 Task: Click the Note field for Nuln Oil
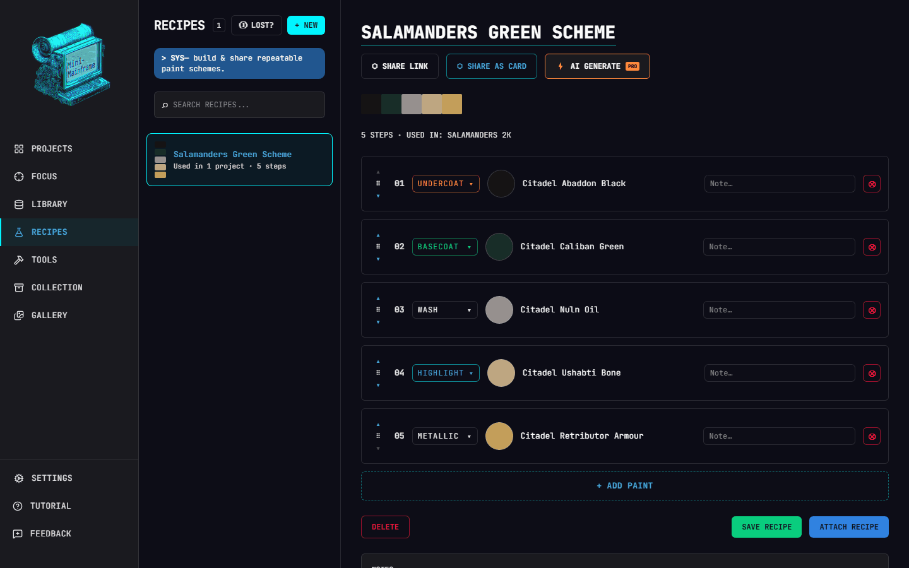tap(779, 310)
